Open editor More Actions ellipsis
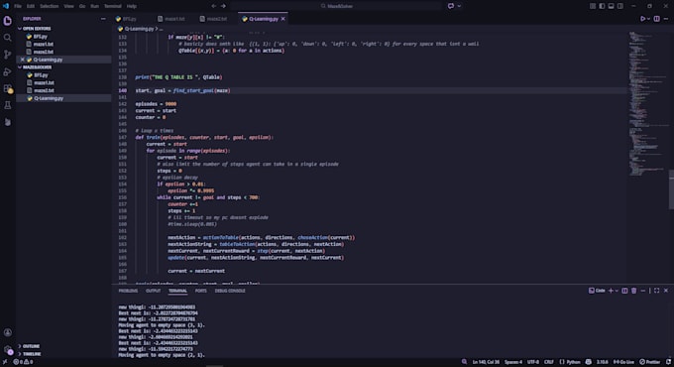674x367 pixels. (x=666, y=19)
